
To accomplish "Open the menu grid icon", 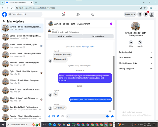I will click(x=140, y=14).
